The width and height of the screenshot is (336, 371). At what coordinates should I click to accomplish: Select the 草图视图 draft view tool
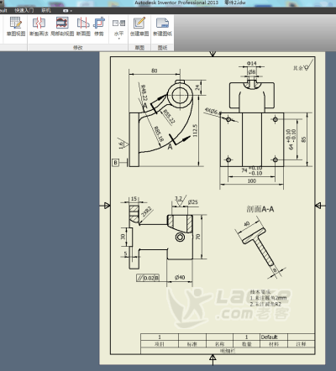pos(16,26)
